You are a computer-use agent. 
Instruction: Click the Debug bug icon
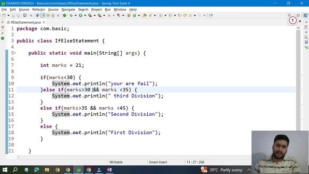tap(71, 15)
